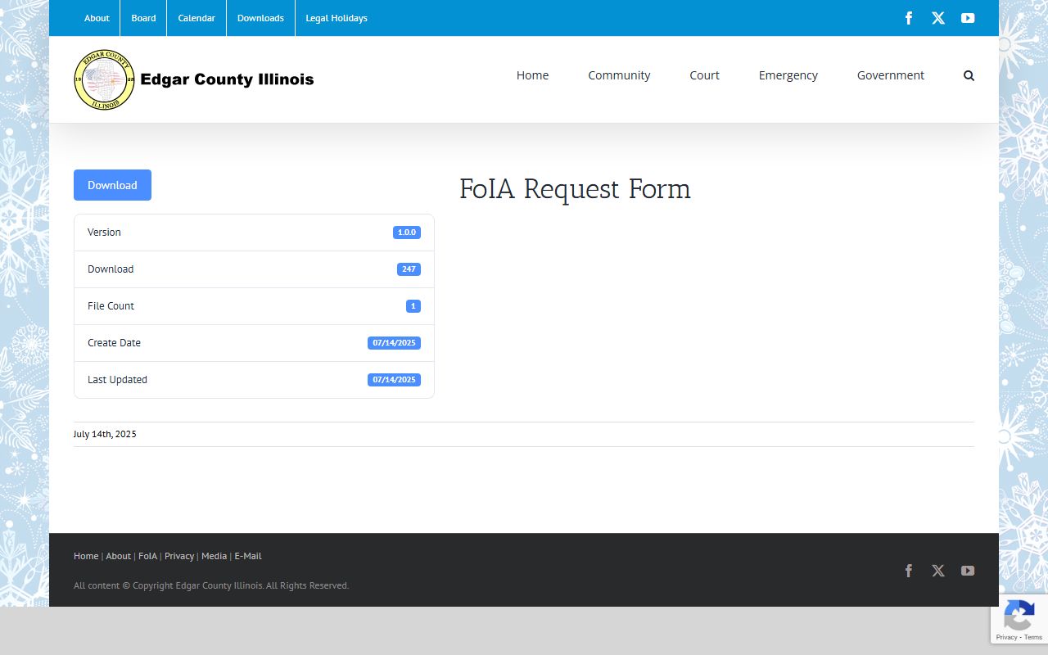
Task: Open the About top menu item
Action: (97, 18)
